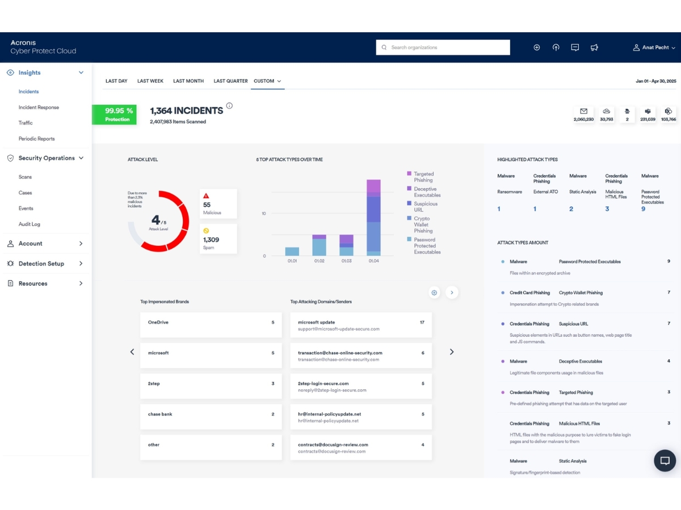Select the Last Day tab
Image resolution: width=681 pixels, height=510 pixels.
click(116, 81)
